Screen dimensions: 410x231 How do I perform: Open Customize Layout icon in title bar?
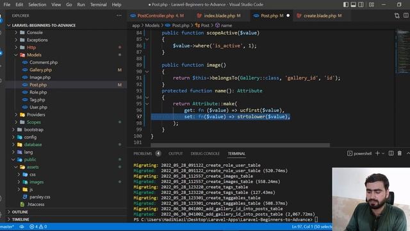pos(372,4)
